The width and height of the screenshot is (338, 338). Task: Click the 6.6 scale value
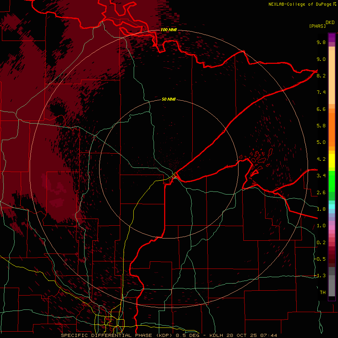(x=321, y=109)
